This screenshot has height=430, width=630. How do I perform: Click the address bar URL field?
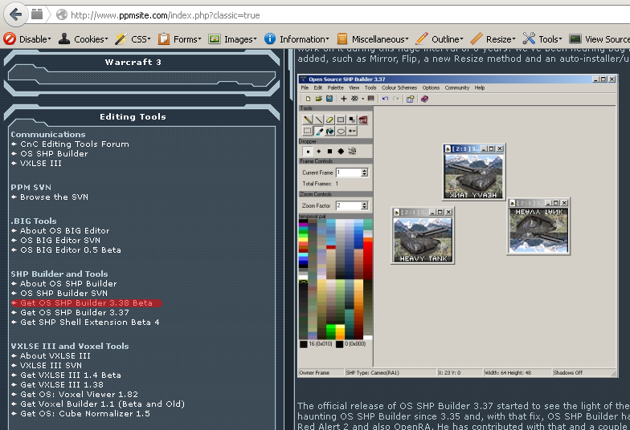346,15
